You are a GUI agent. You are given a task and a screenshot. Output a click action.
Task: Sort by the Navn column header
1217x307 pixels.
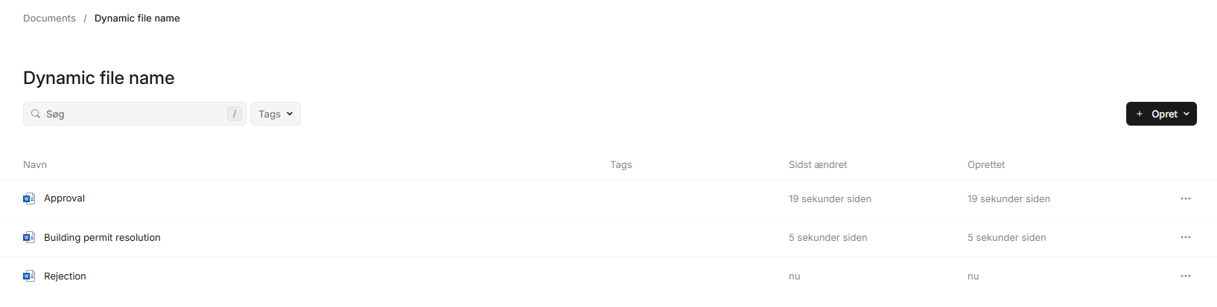(35, 164)
